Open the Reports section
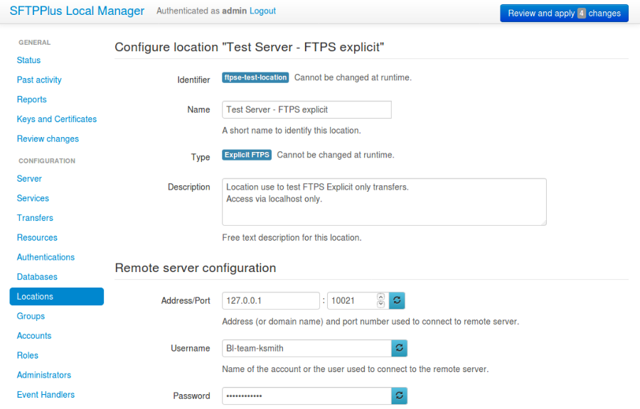The height and width of the screenshot is (409, 640). 31,99
